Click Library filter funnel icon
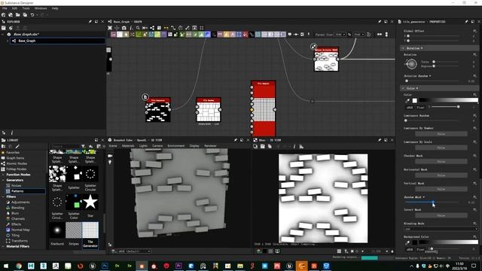Image resolution: width=482 pixels, height=271 pixels. tap(84, 147)
